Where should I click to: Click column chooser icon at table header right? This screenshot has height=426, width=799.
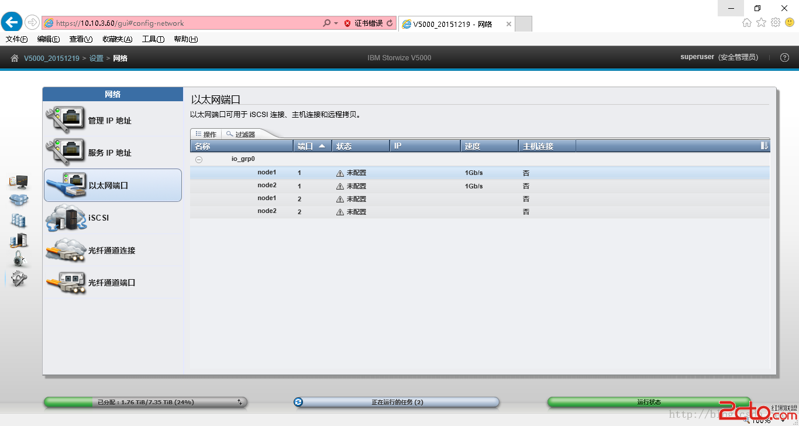click(764, 146)
